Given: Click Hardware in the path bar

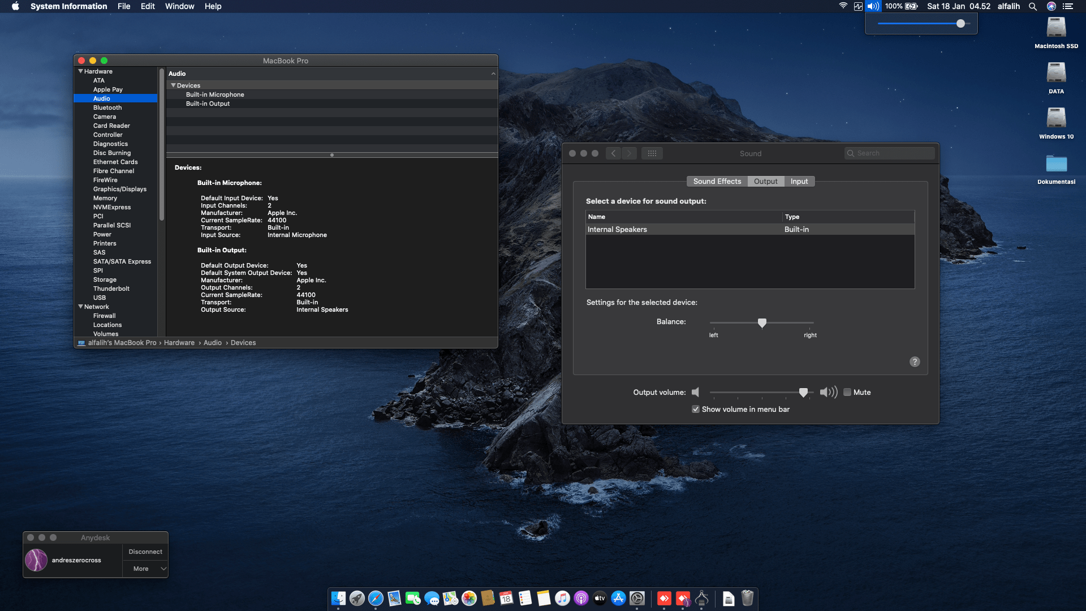Looking at the screenshot, I should click(179, 343).
